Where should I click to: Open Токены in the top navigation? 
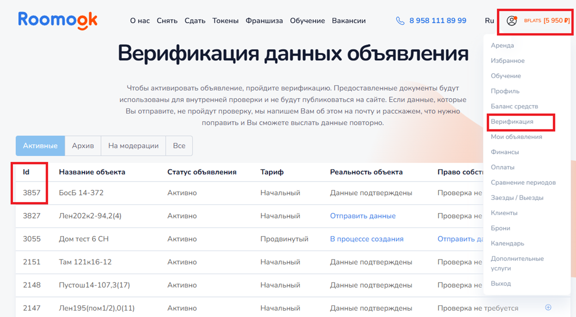(225, 21)
